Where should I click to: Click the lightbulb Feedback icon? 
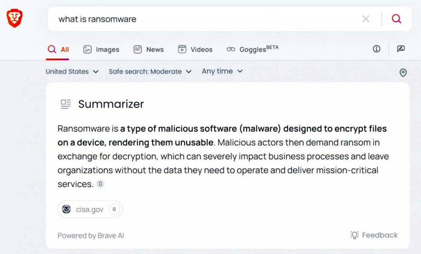click(x=354, y=235)
